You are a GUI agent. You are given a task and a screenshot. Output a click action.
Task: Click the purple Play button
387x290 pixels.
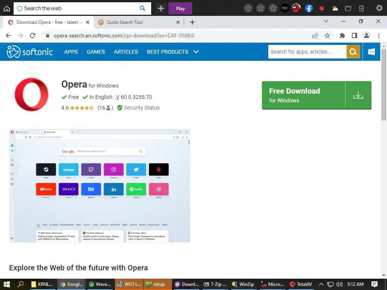[180, 8]
